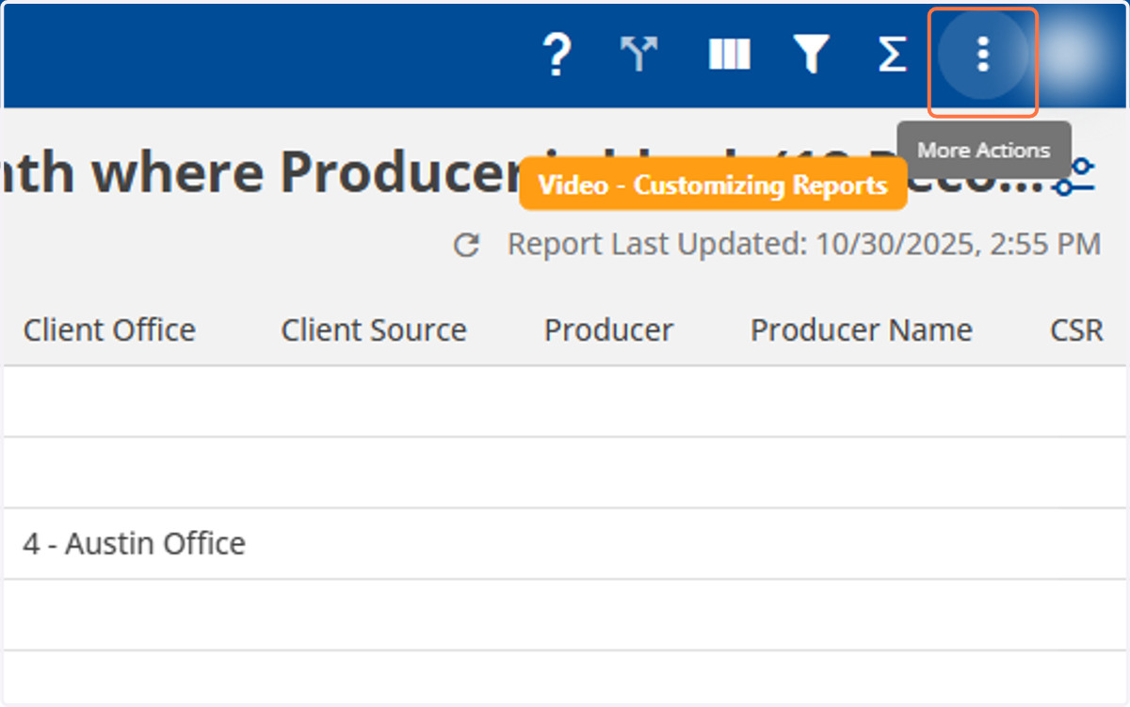The height and width of the screenshot is (707, 1130).
Task: Select the 4 - Austin Office cell
Action: pyautogui.click(x=134, y=544)
